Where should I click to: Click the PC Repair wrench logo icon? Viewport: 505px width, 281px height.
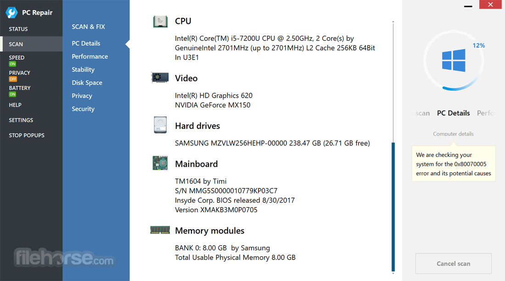[x=11, y=12]
